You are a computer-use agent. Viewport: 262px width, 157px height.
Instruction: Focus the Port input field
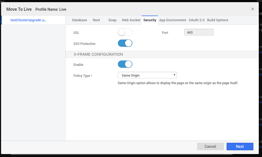pyautogui.click(x=199, y=32)
